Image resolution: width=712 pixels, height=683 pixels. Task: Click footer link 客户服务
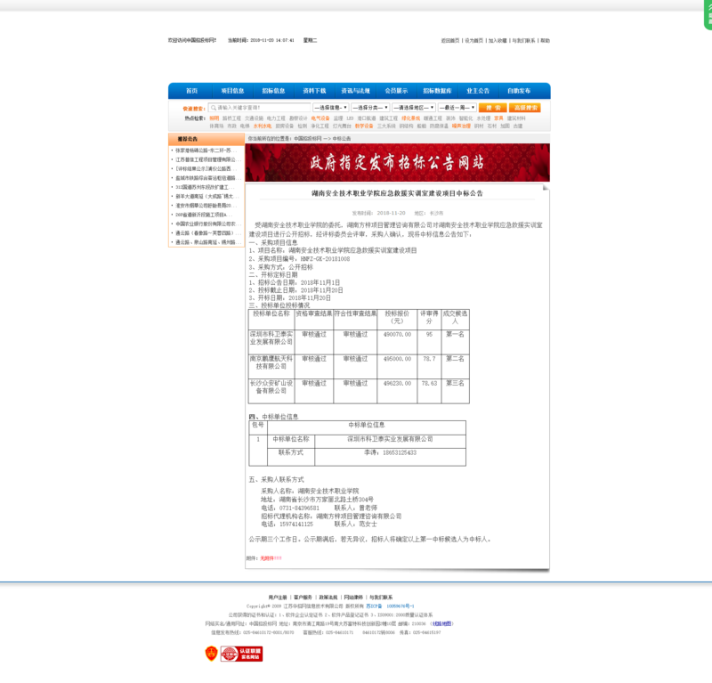click(x=303, y=598)
